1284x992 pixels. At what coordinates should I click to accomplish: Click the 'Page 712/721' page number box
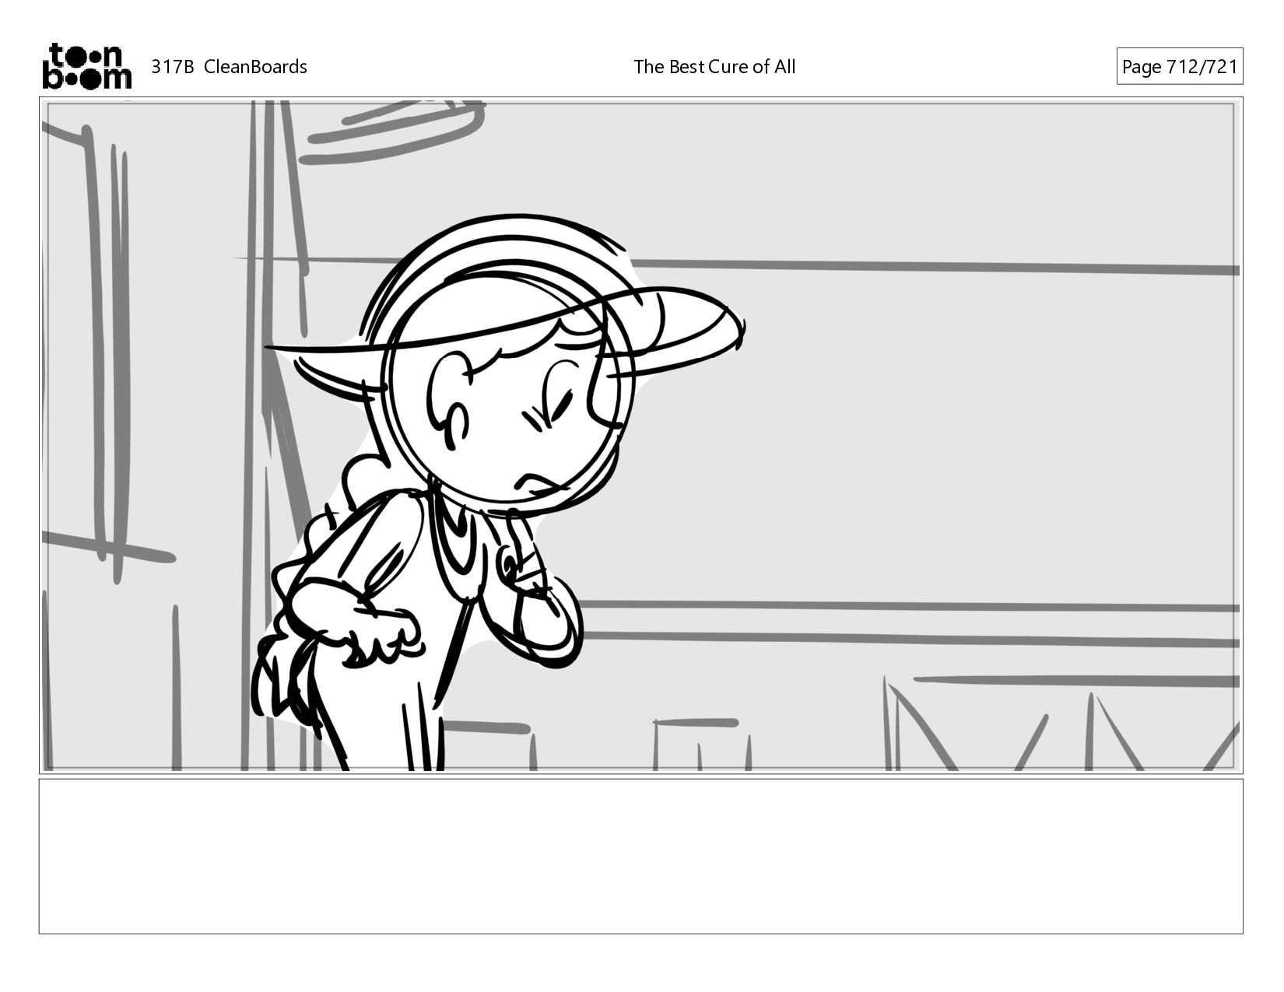[x=1180, y=67]
